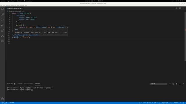Click Quick Fix link in hover popup
The image size is (186, 104).
coord(34,35)
